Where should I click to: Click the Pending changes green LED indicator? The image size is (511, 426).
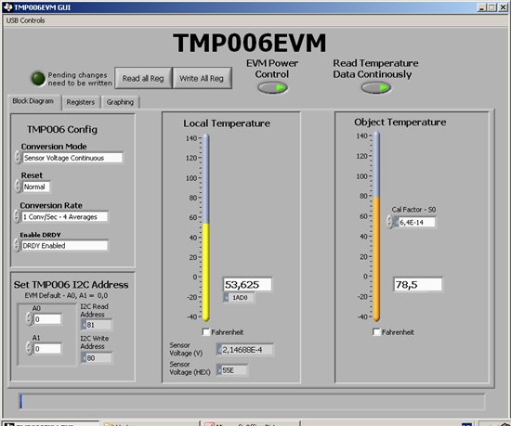point(38,79)
